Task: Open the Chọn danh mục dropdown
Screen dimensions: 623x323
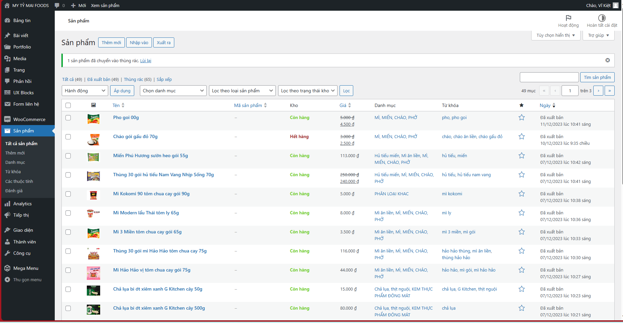Action: click(x=173, y=91)
